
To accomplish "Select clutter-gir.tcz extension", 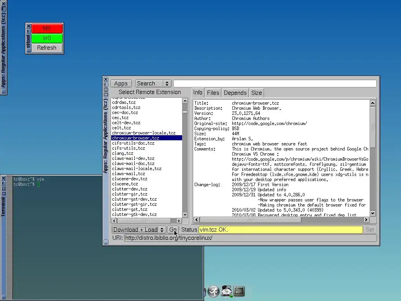I will click(x=146, y=194).
